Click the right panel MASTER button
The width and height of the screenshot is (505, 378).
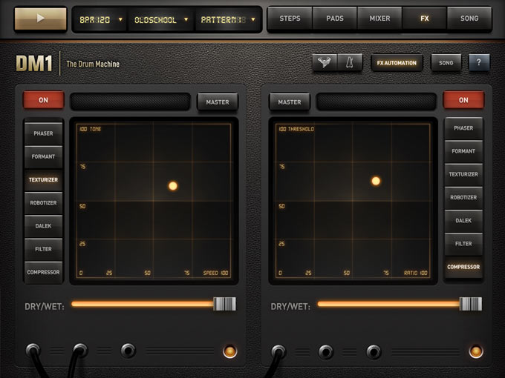tap(289, 102)
